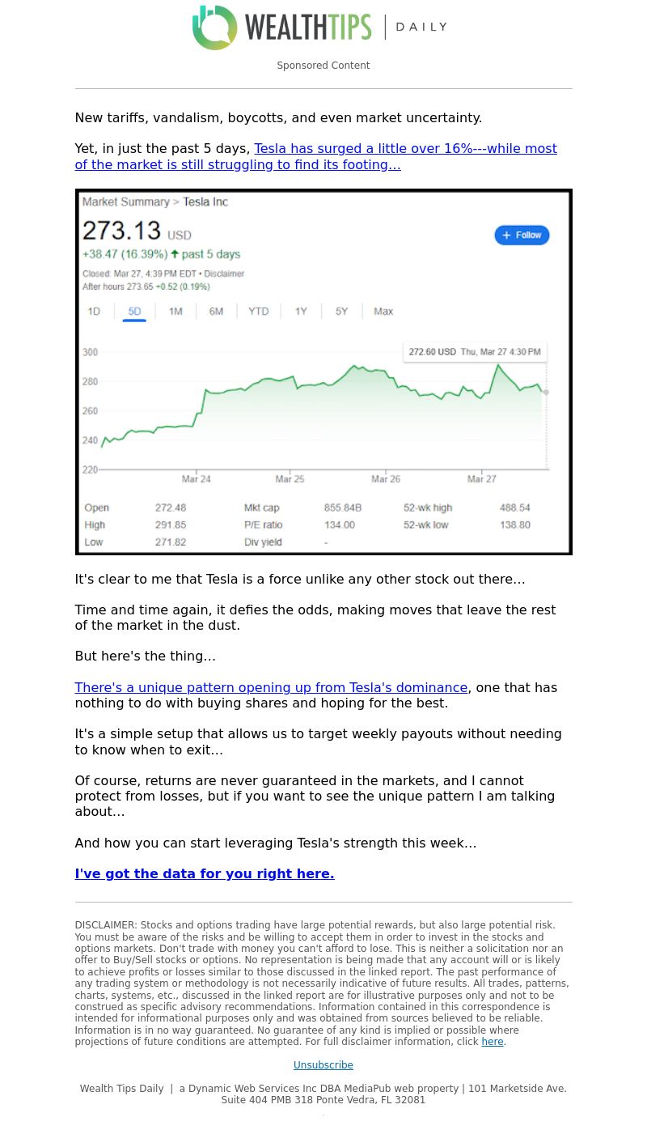This screenshot has width=647, height=1130.
Task: Select the 1D time range tab
Action: tap(94, 311)
